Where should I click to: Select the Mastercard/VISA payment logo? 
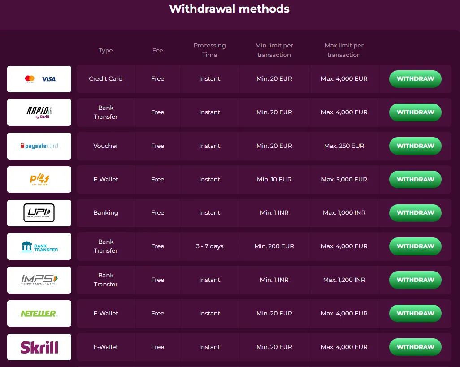click(39, 79)
